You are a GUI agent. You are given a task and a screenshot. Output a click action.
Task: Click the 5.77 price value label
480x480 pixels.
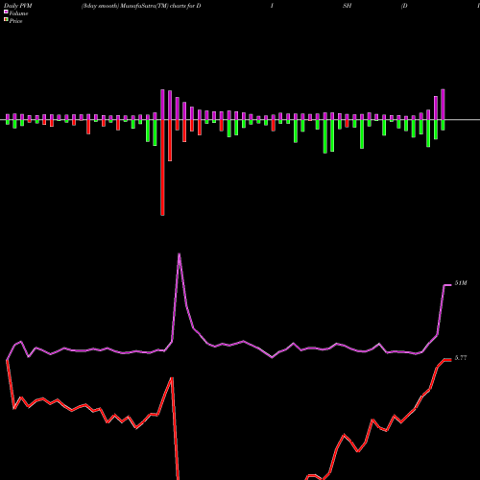[x=461, y=358]
